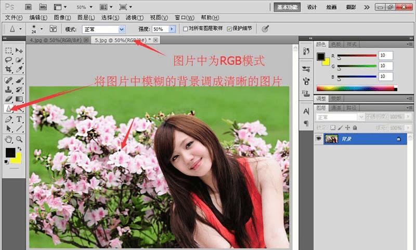The height and width of the screenshot is (250, 416).
Task: Switch to the Design workspace
Action: pyautogui.click(x=312, y=7)
